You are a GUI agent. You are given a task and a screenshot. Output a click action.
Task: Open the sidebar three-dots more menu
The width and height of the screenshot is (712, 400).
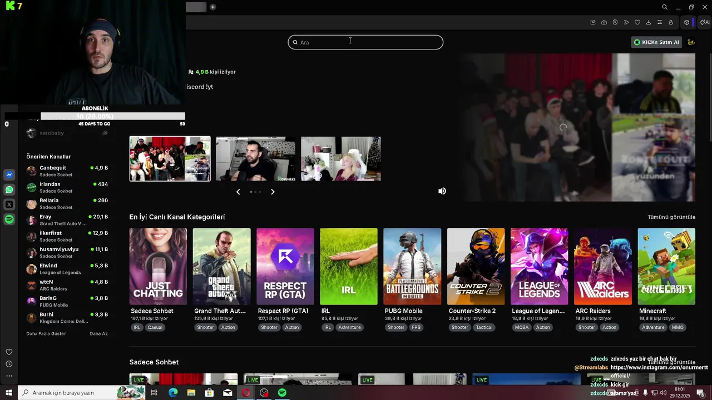(9, 376)
